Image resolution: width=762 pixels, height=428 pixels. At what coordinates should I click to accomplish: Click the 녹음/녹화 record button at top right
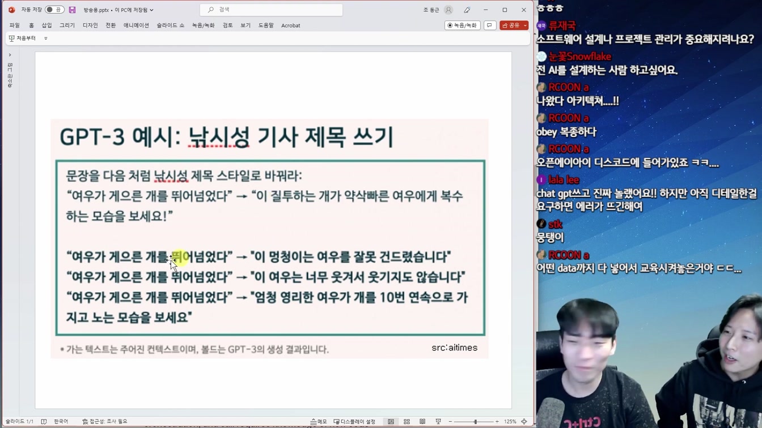(x=463, y=25)
